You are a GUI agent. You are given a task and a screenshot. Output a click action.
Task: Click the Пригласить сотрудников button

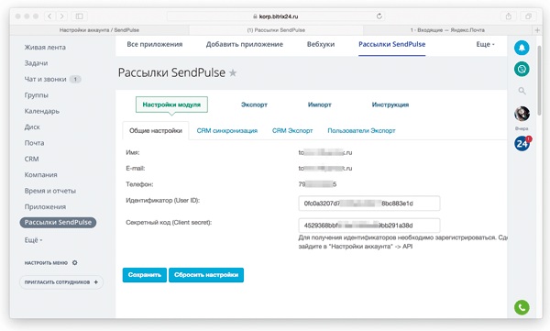61,282
